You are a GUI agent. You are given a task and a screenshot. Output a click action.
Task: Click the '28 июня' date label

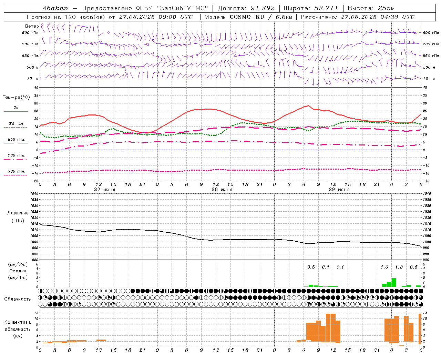tap(222, 190)
